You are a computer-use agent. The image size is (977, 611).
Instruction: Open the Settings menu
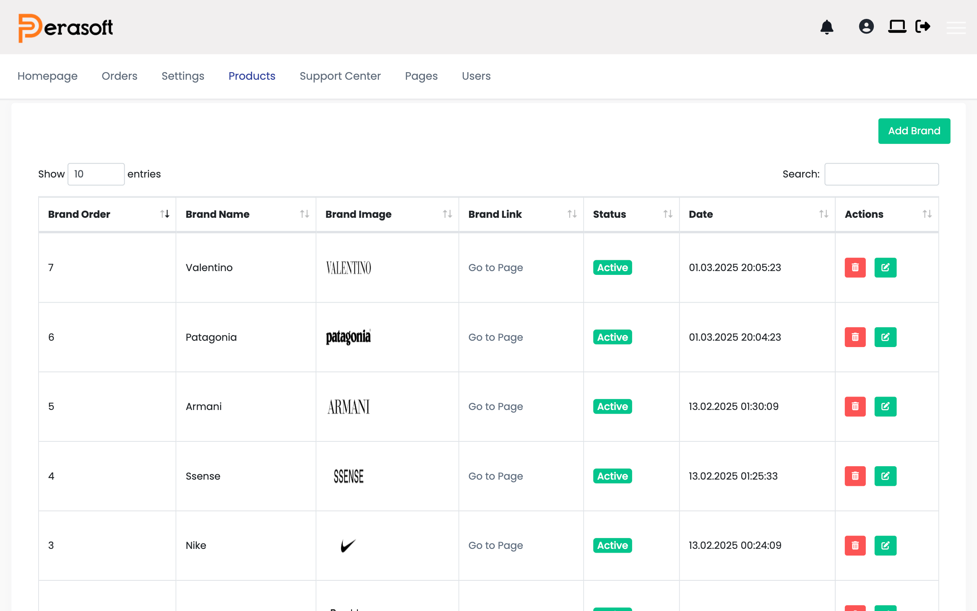point(183,76)
